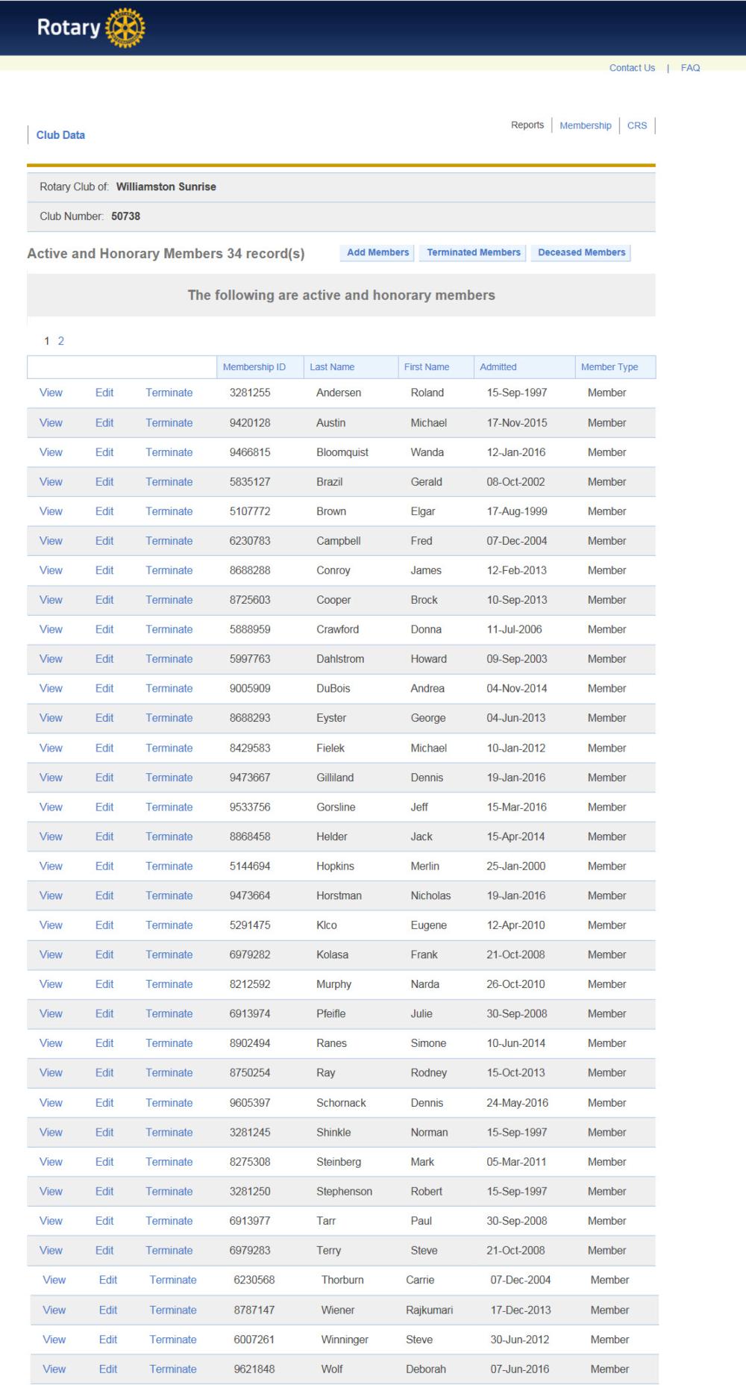The height and width of the screenshot is (1397, 746).
Task: Go to page 2 of members
Action: click(61, 341)
